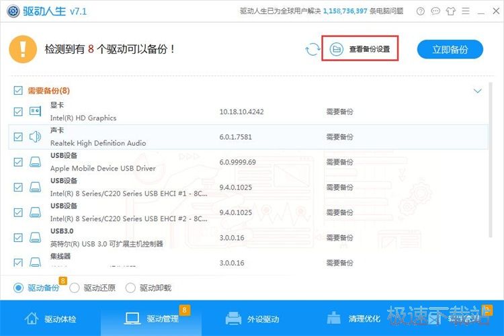Screen dimensions: 504x336
Task: Click the house icon in 驱动体检
Action: tap(32, 319)
